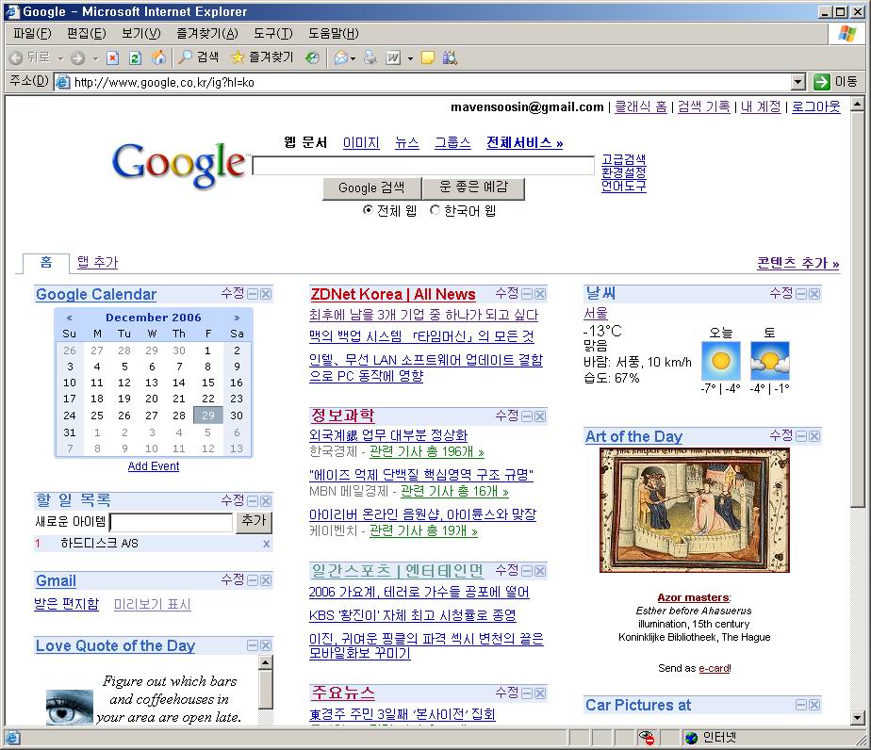
Task: Refresh the page with the toolbar icon
Action: point(135,57)
